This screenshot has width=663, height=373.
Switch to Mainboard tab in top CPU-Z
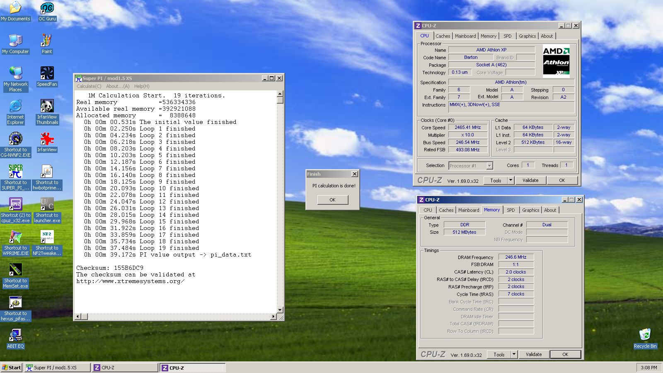tap(465, 36)
